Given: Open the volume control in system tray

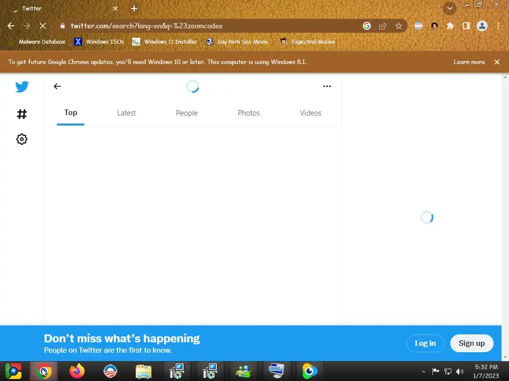Looking at the screenshot, I should [460, 371].
